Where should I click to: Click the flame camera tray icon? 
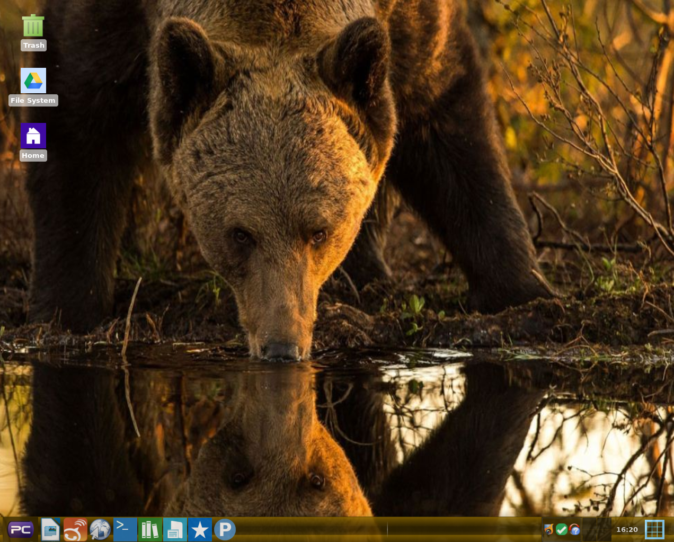[x=549, y=529]
